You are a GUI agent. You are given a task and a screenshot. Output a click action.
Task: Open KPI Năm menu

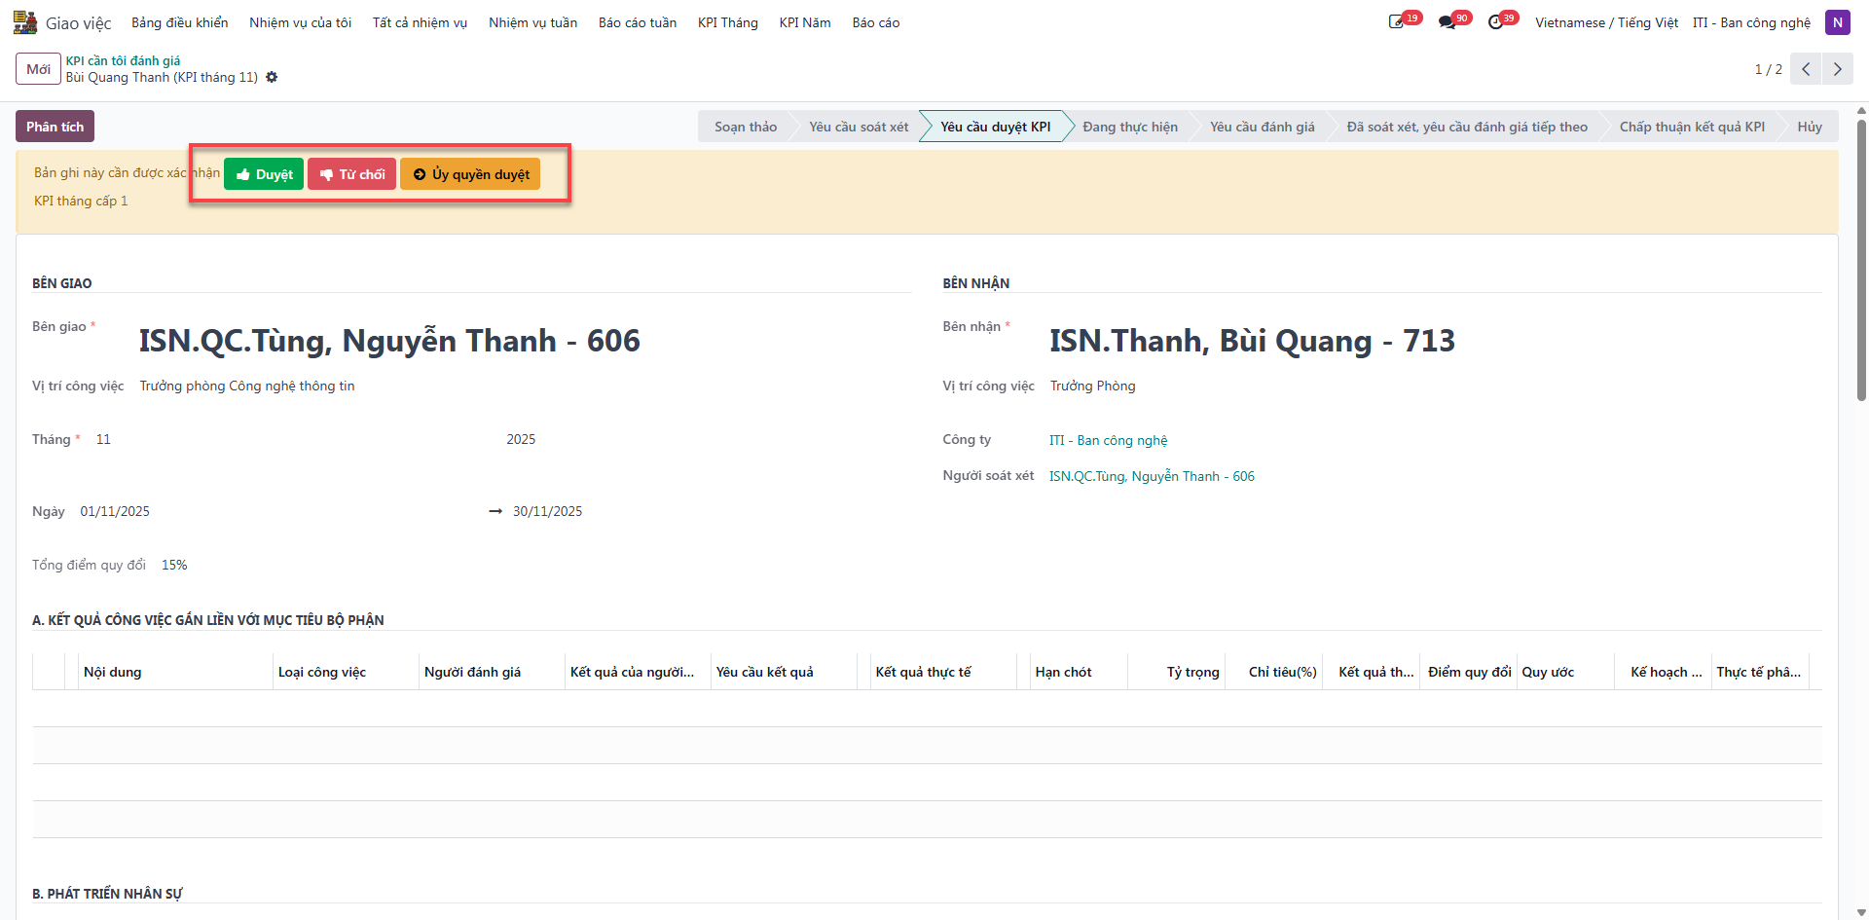[805, 22]
